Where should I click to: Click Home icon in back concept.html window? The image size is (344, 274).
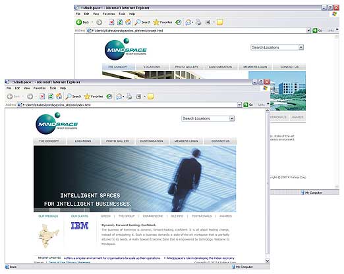click(129, 22)
